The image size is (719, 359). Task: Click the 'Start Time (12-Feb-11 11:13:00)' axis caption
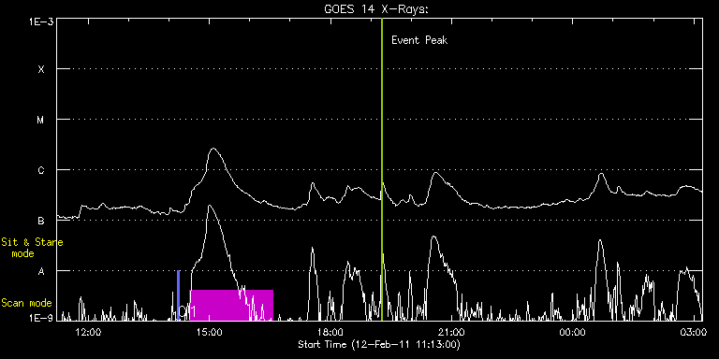(379, 344)
